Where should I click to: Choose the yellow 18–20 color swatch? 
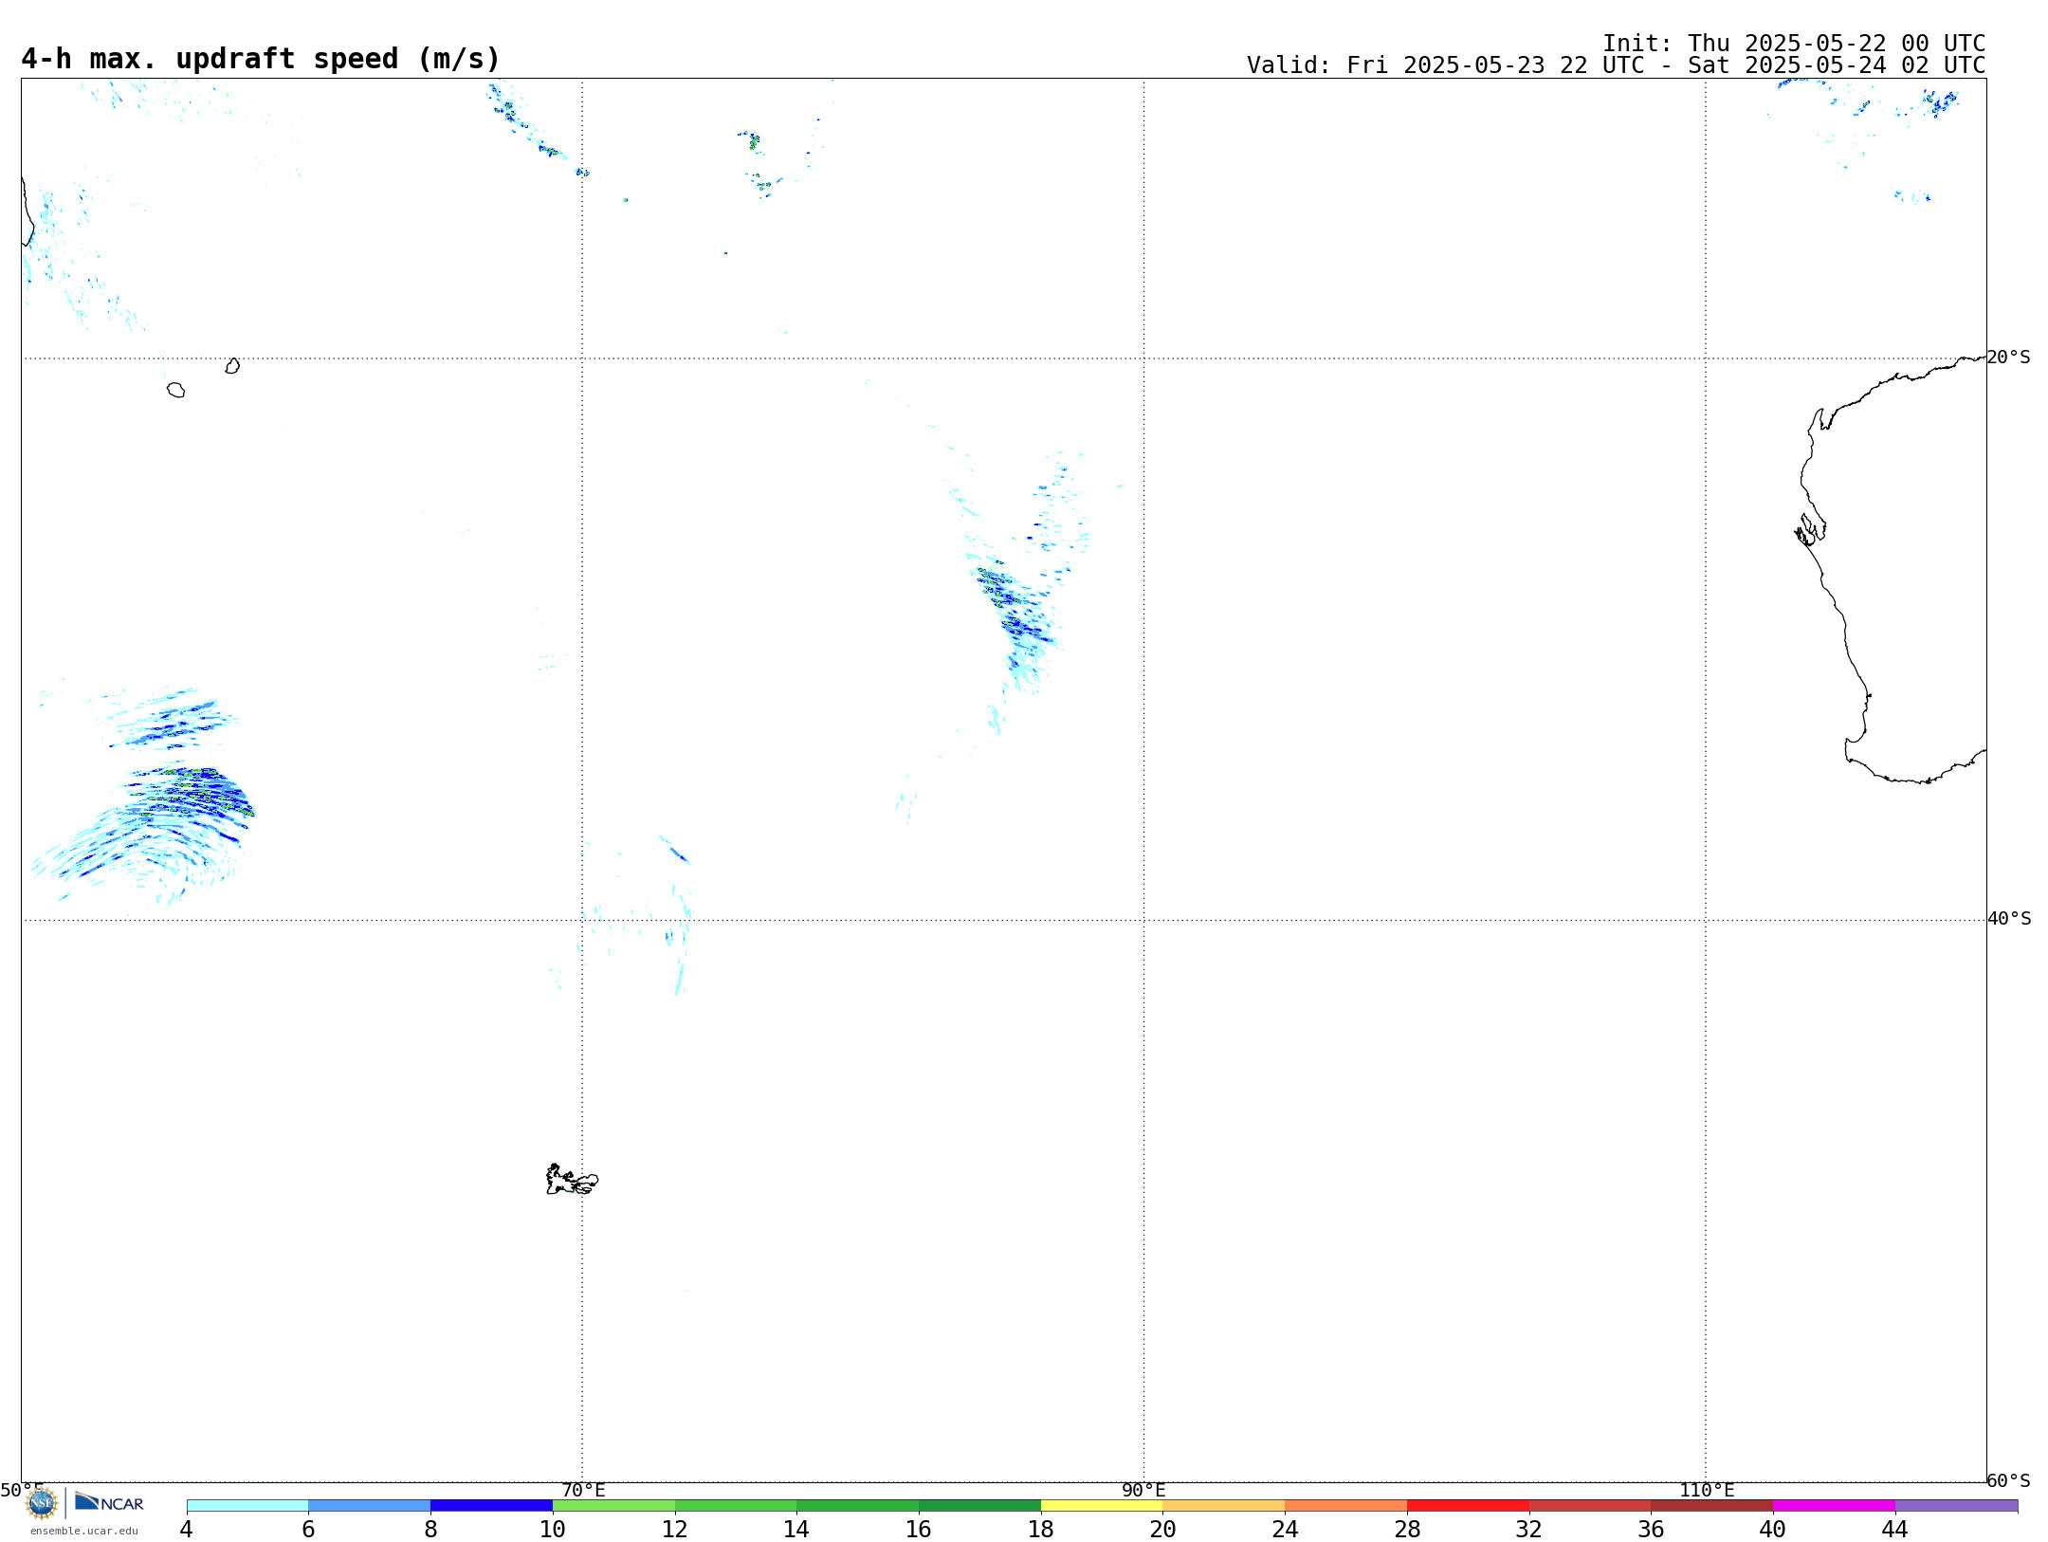[x=1102, y=1506]
